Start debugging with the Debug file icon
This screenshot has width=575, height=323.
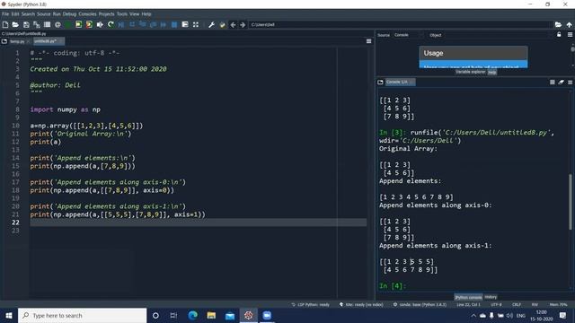pyautogui.click(x=121, y=24)
